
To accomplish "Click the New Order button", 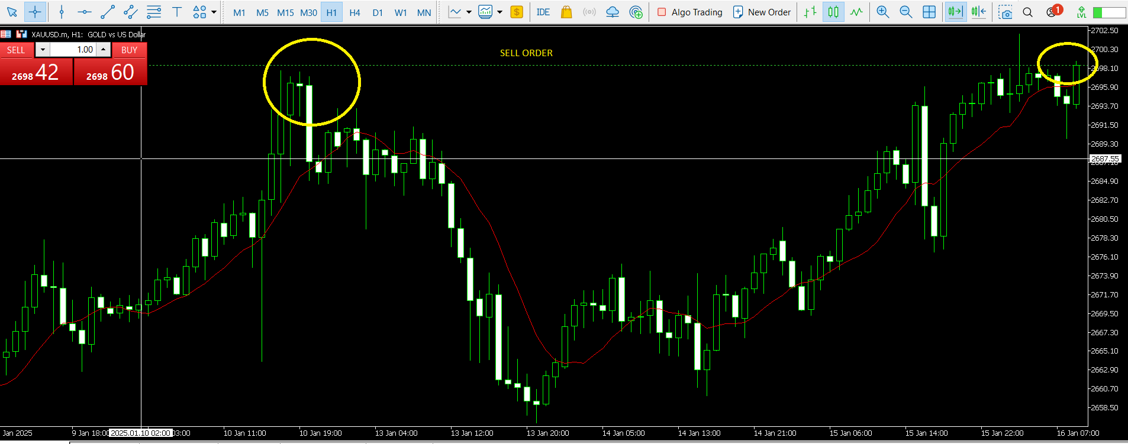I will pos(762,12).
